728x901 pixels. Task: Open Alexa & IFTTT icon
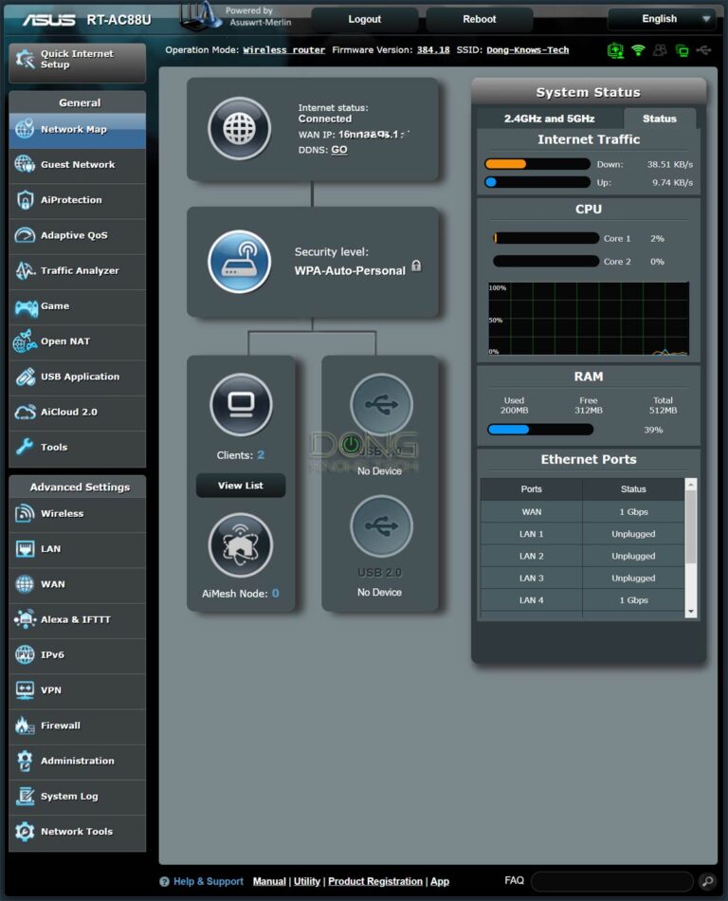[x=25, y=619]
